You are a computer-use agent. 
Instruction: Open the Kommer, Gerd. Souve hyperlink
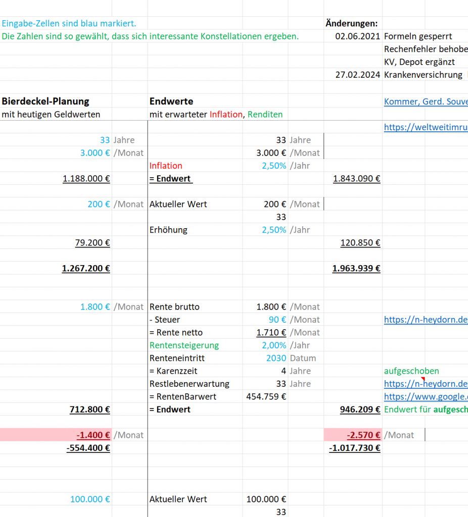(x=425, y=101)
